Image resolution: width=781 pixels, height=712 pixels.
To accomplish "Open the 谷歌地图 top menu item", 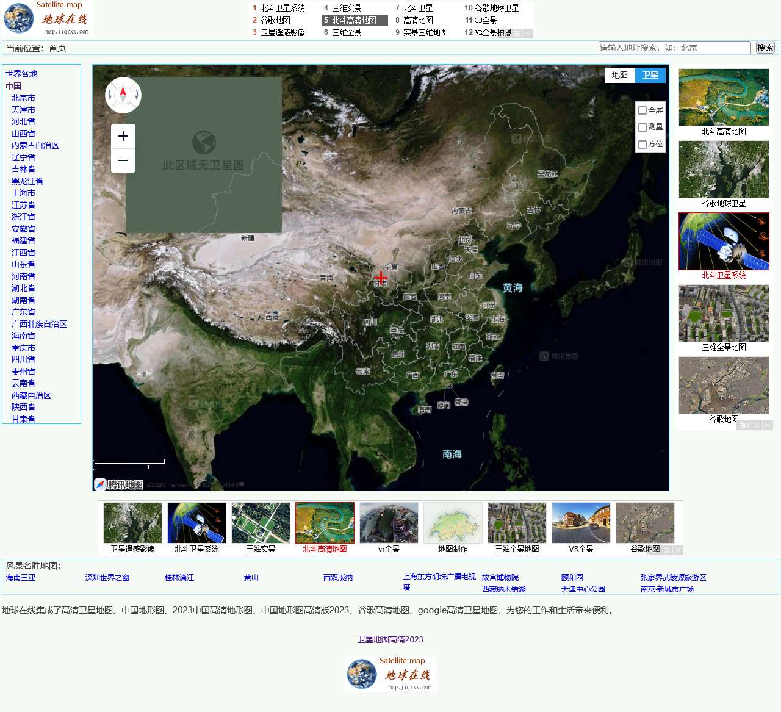I will [275, 20].
